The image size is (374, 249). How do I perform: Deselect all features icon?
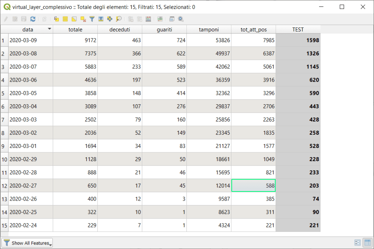83,19
